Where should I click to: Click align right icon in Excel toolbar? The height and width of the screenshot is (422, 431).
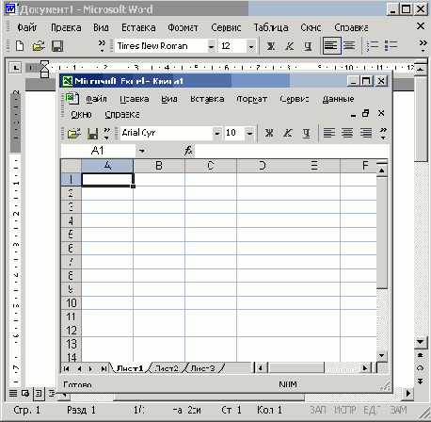pyautogui.click(x=366, y=133)
